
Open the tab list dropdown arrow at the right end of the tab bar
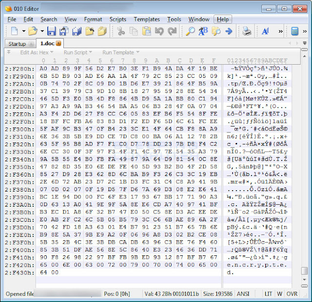305,43
